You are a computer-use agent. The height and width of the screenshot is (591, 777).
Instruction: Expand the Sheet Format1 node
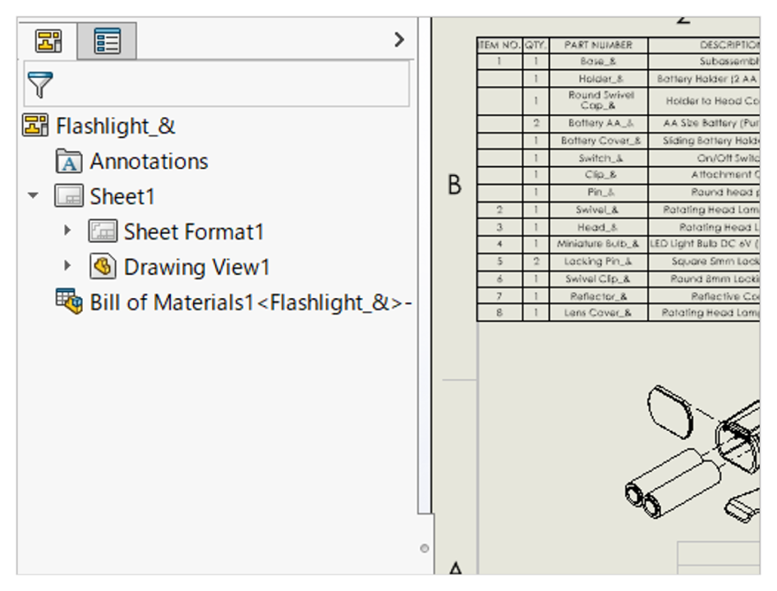point(67,232)
